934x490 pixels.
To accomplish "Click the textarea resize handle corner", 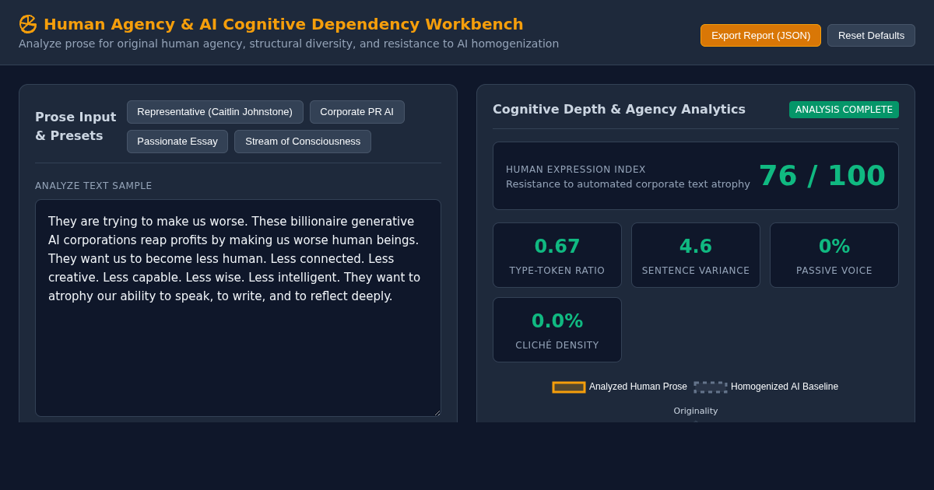I will [436, 411].
